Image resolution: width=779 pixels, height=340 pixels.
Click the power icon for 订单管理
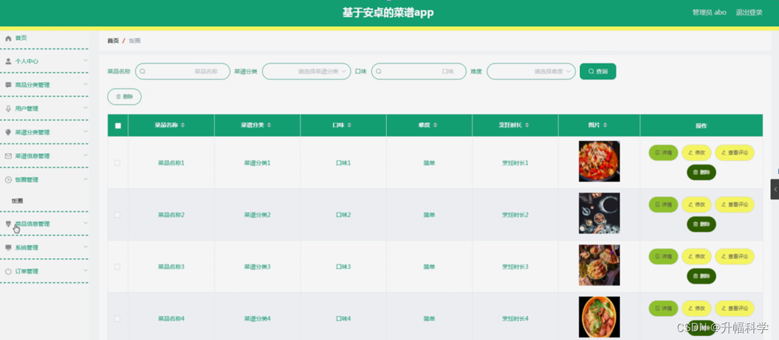(9, 271)
